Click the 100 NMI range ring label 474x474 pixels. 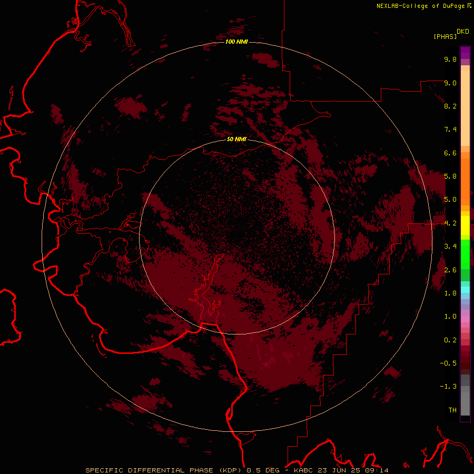coord(236,42)
